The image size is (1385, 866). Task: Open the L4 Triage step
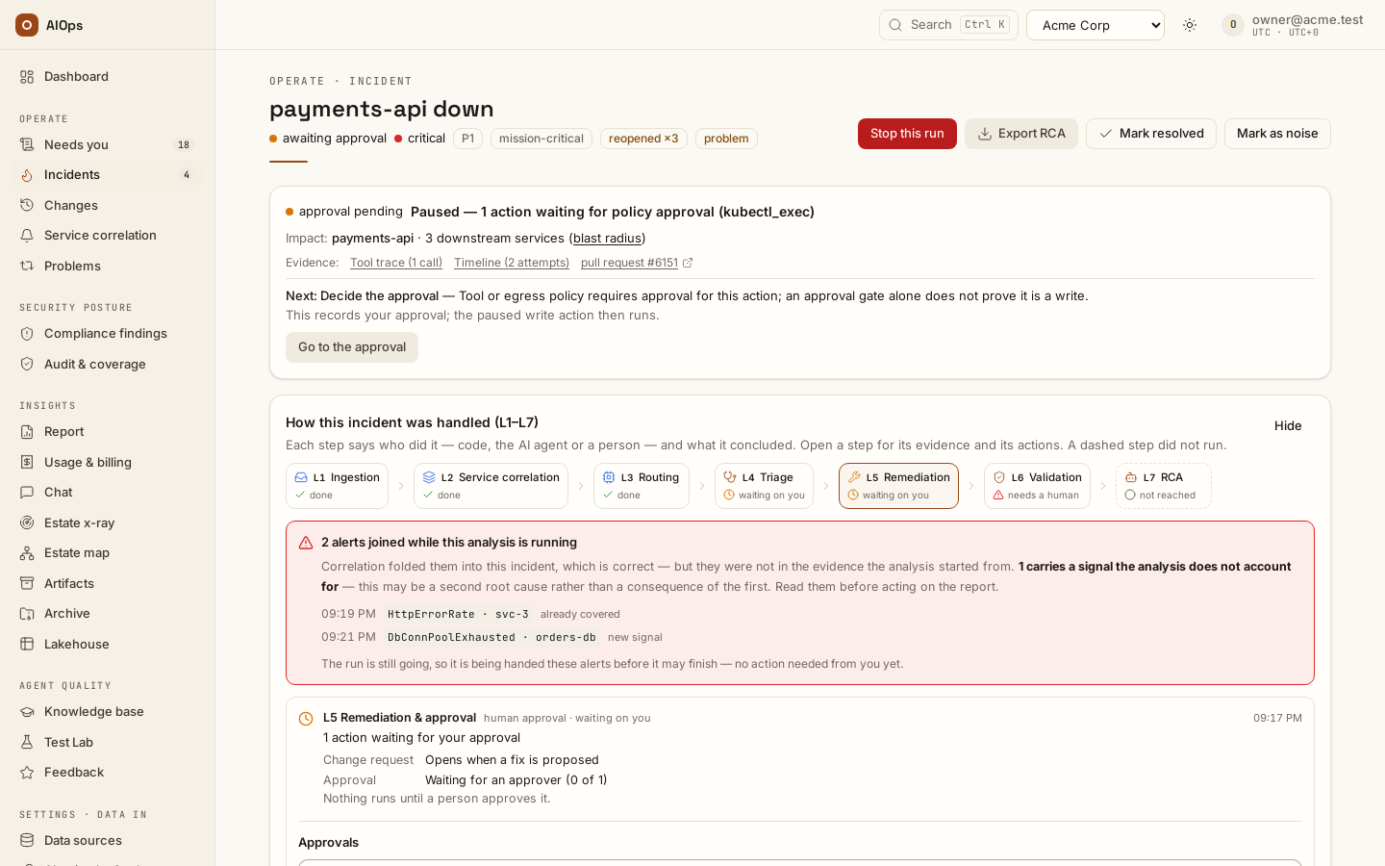(x=764, y=486)
